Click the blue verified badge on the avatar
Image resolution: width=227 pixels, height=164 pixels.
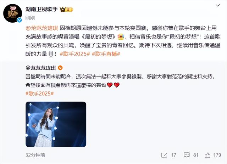coord(20,20)
